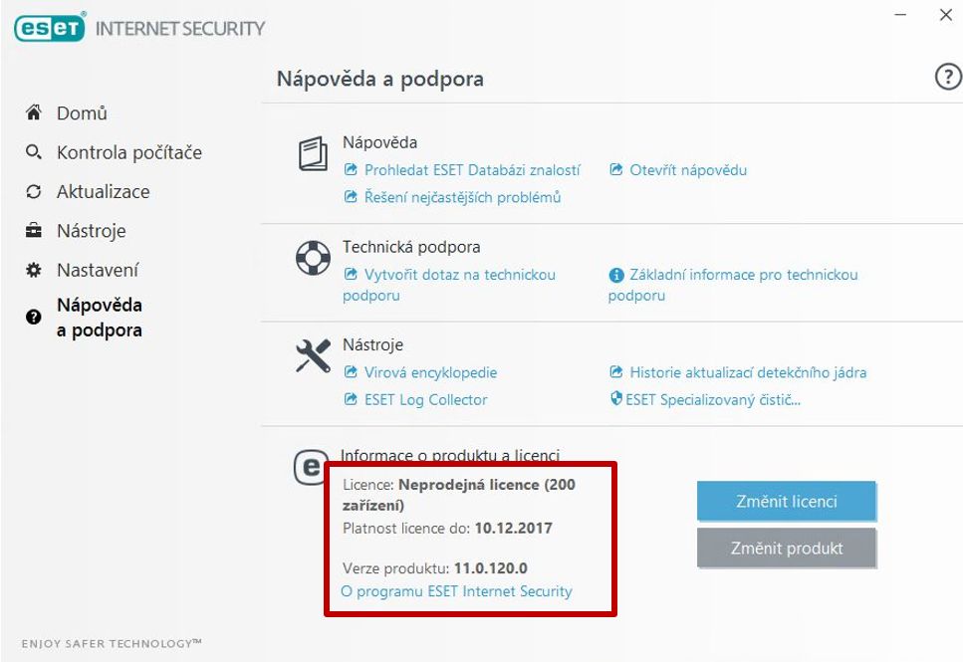Open the Aktualizace menu item
The height and width of the screenshot is (662, 963).
pos(104,191)
